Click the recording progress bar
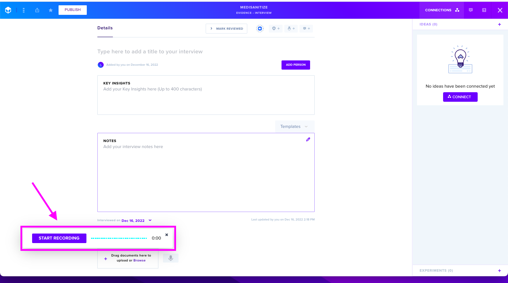The image size is (508, 283). click(x=119, y=238)
